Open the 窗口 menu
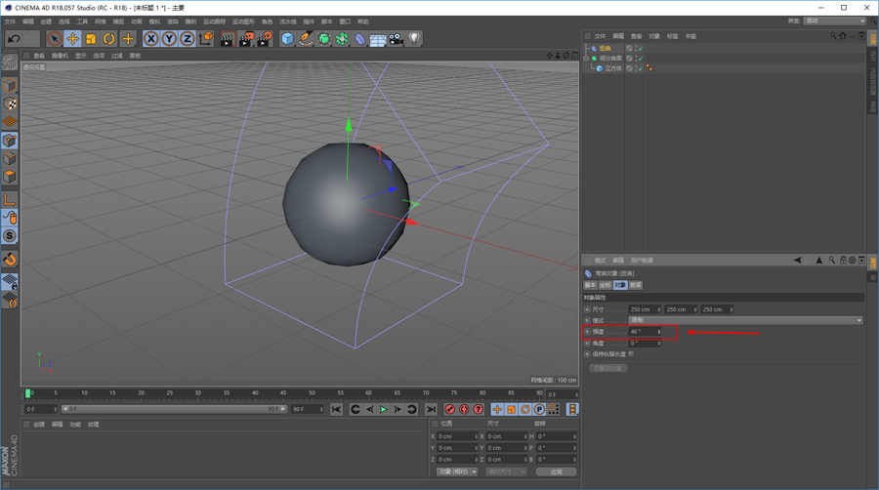Viewport: 879px width, 490px height. pos(345,21)
